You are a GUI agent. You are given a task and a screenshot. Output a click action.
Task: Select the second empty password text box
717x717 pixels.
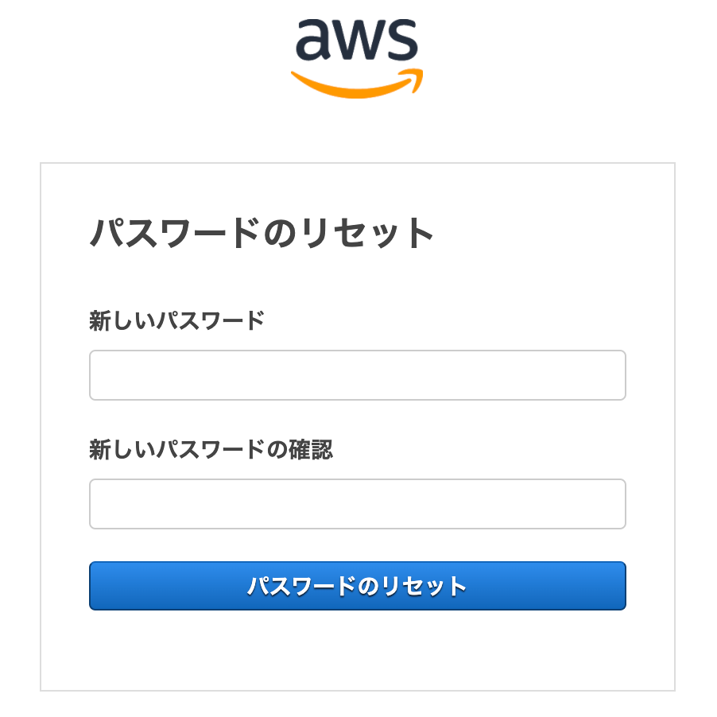tap(358, 504)
